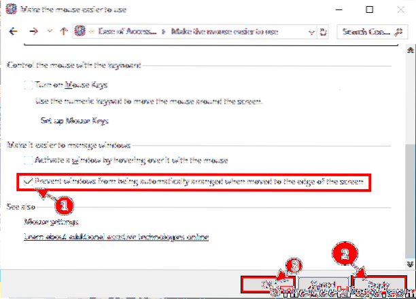Open Set up Mouse Keys link

(x=75, y=121)
